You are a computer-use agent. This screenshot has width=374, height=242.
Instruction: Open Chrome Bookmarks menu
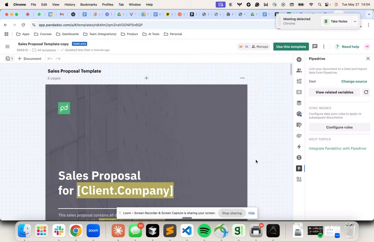(89, 5)
